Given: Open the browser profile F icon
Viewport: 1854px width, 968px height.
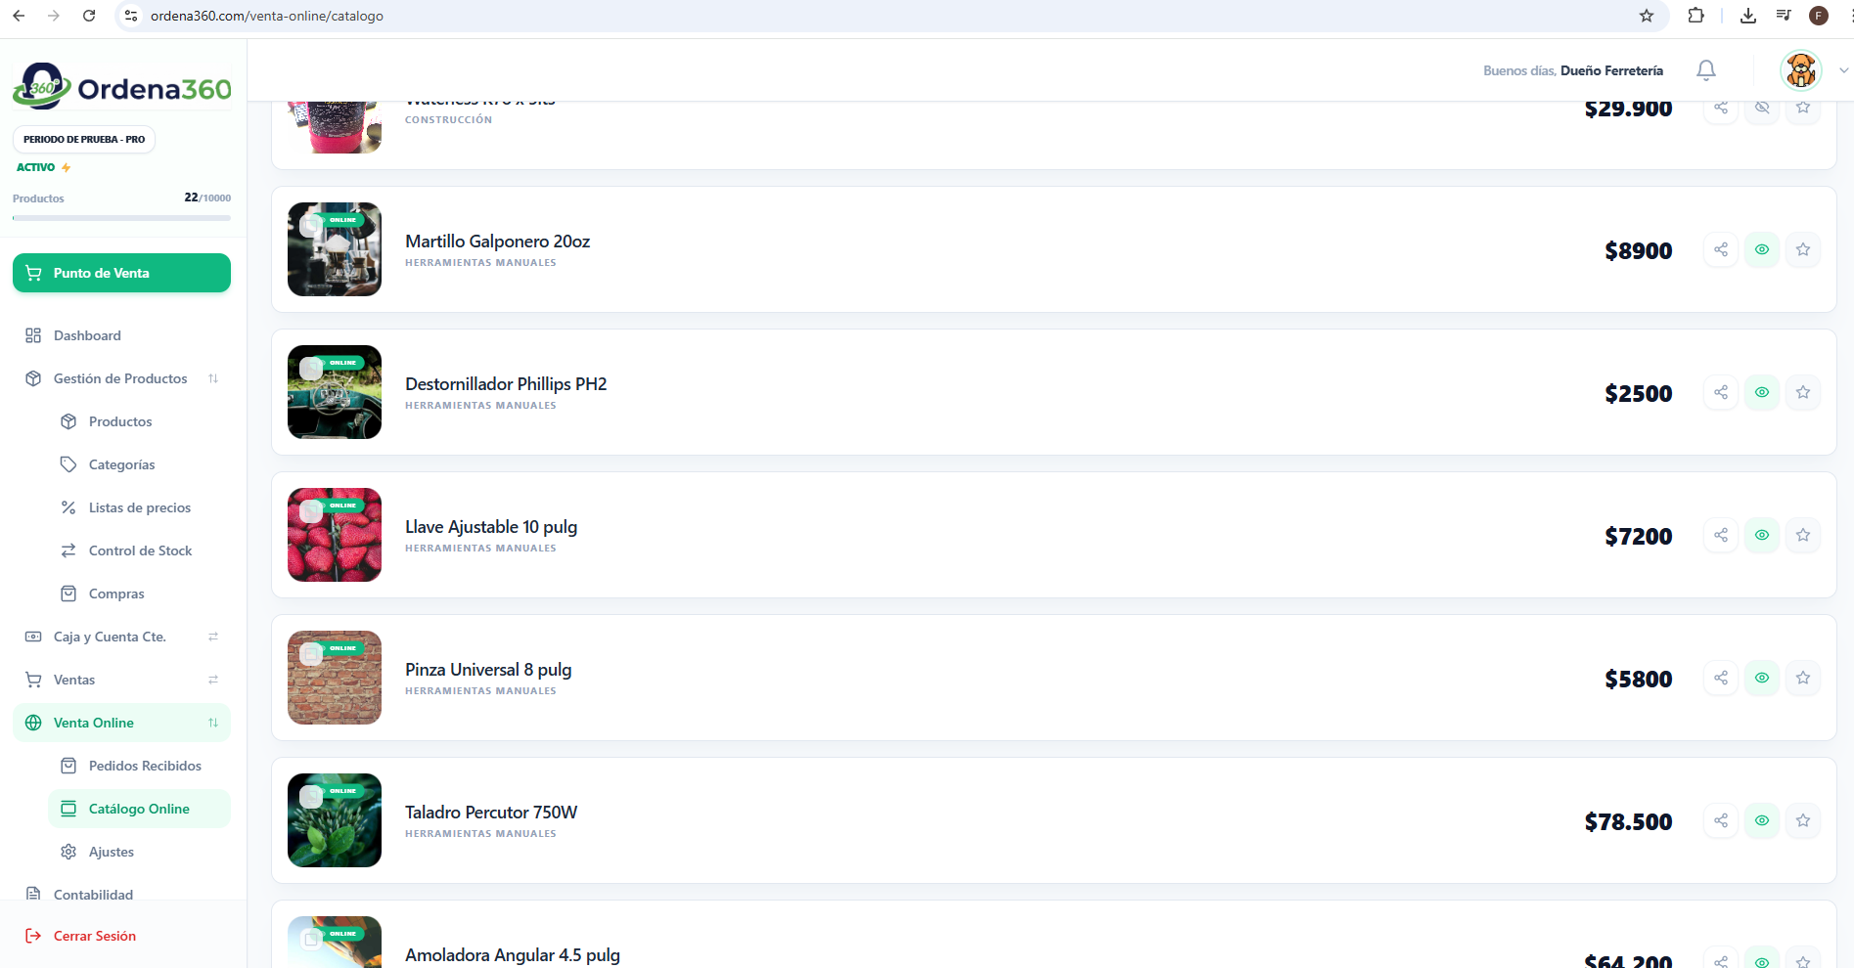Looking at the screenshot, I should tap(1819, 16).
